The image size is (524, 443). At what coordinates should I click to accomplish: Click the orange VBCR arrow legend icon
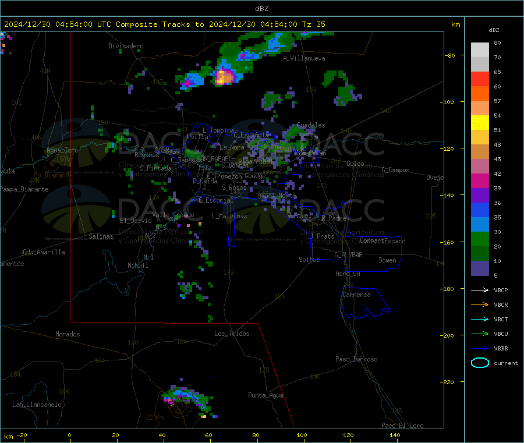tap(480, 304)
